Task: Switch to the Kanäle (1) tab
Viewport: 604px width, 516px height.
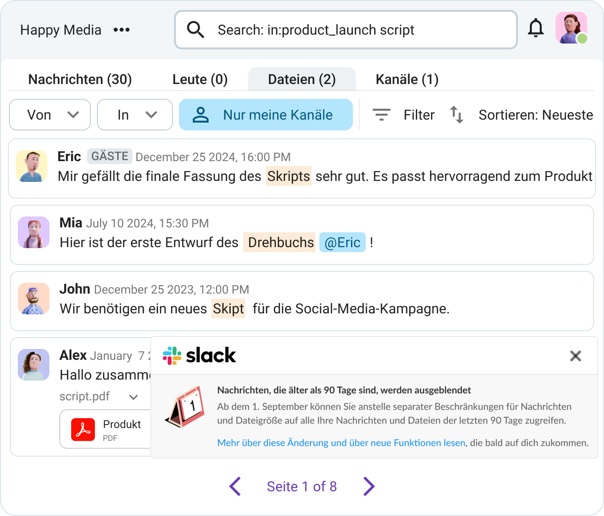Action: pyautogui.click(x=407, y=79)
